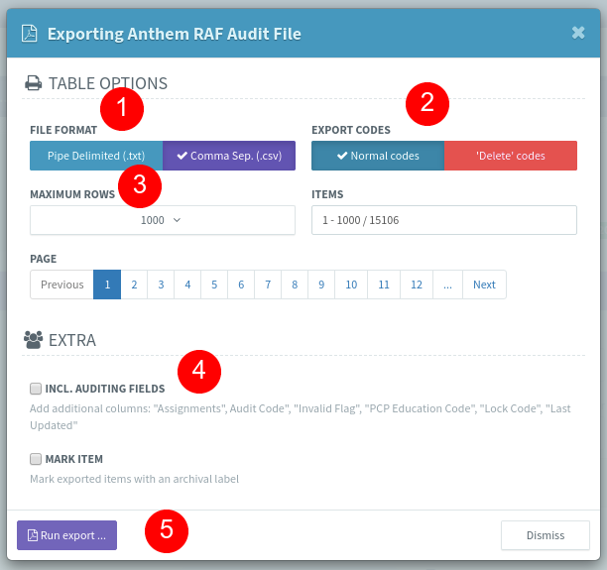Select Pipe Delimited (.txt) file format
The image size is (607, 570).
point(96,156)
